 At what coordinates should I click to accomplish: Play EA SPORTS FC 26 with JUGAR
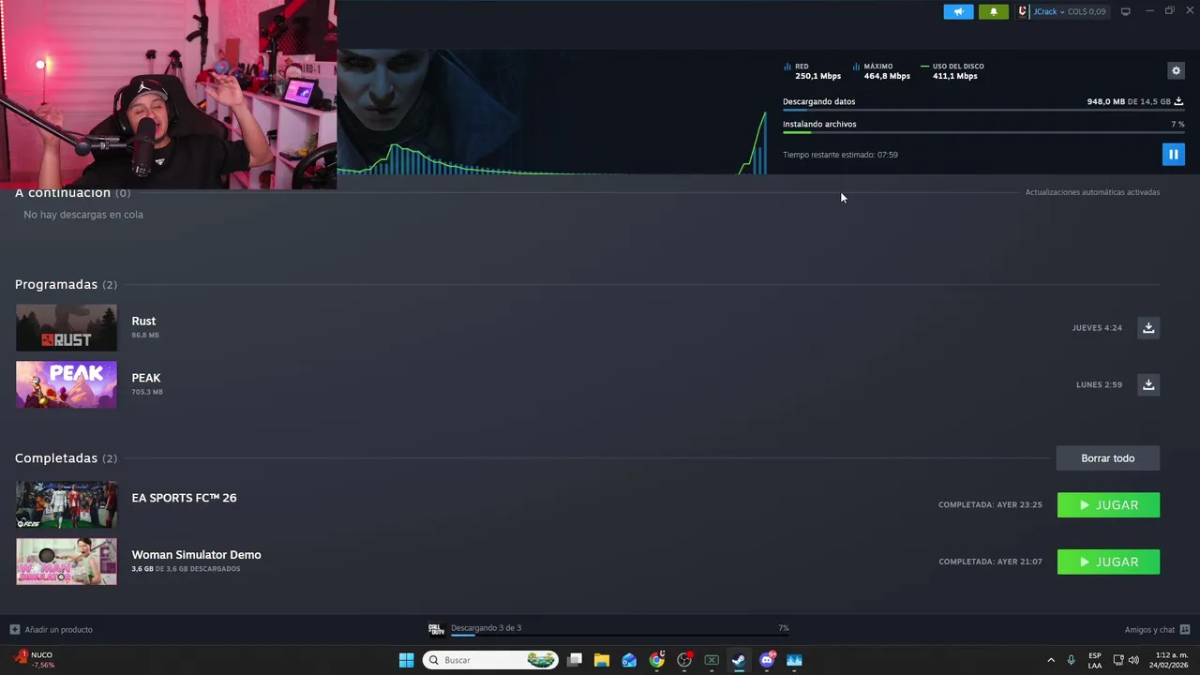pos(1108,505)
